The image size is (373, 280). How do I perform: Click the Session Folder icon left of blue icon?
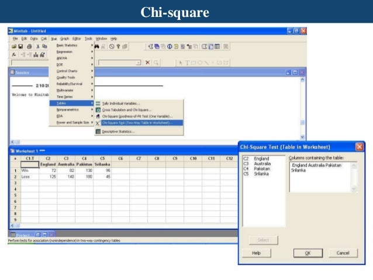pyautogui.click(x=150, y=46)
